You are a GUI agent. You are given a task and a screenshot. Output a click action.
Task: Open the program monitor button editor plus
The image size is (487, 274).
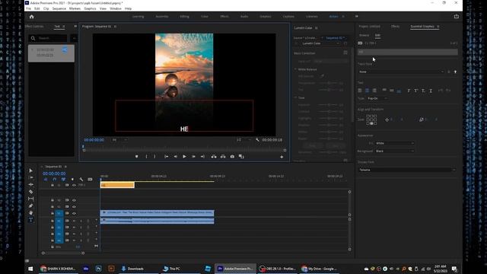click(282, 157)
